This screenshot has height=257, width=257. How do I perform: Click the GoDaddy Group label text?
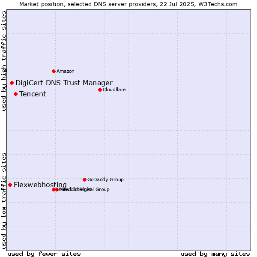coord(105,179)
